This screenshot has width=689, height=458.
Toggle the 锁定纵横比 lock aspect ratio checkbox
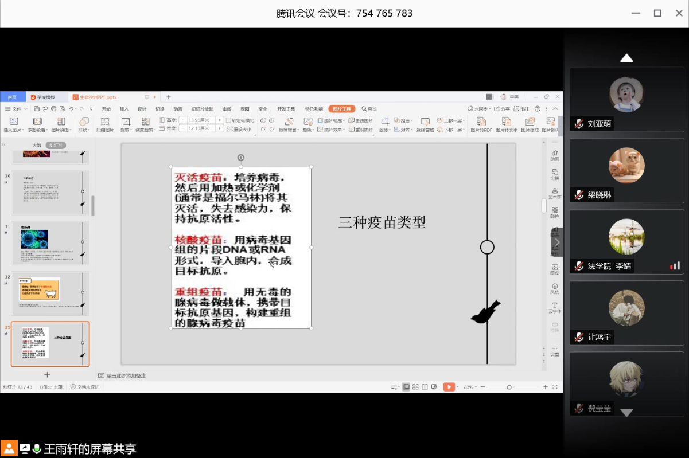click(228, 120)
